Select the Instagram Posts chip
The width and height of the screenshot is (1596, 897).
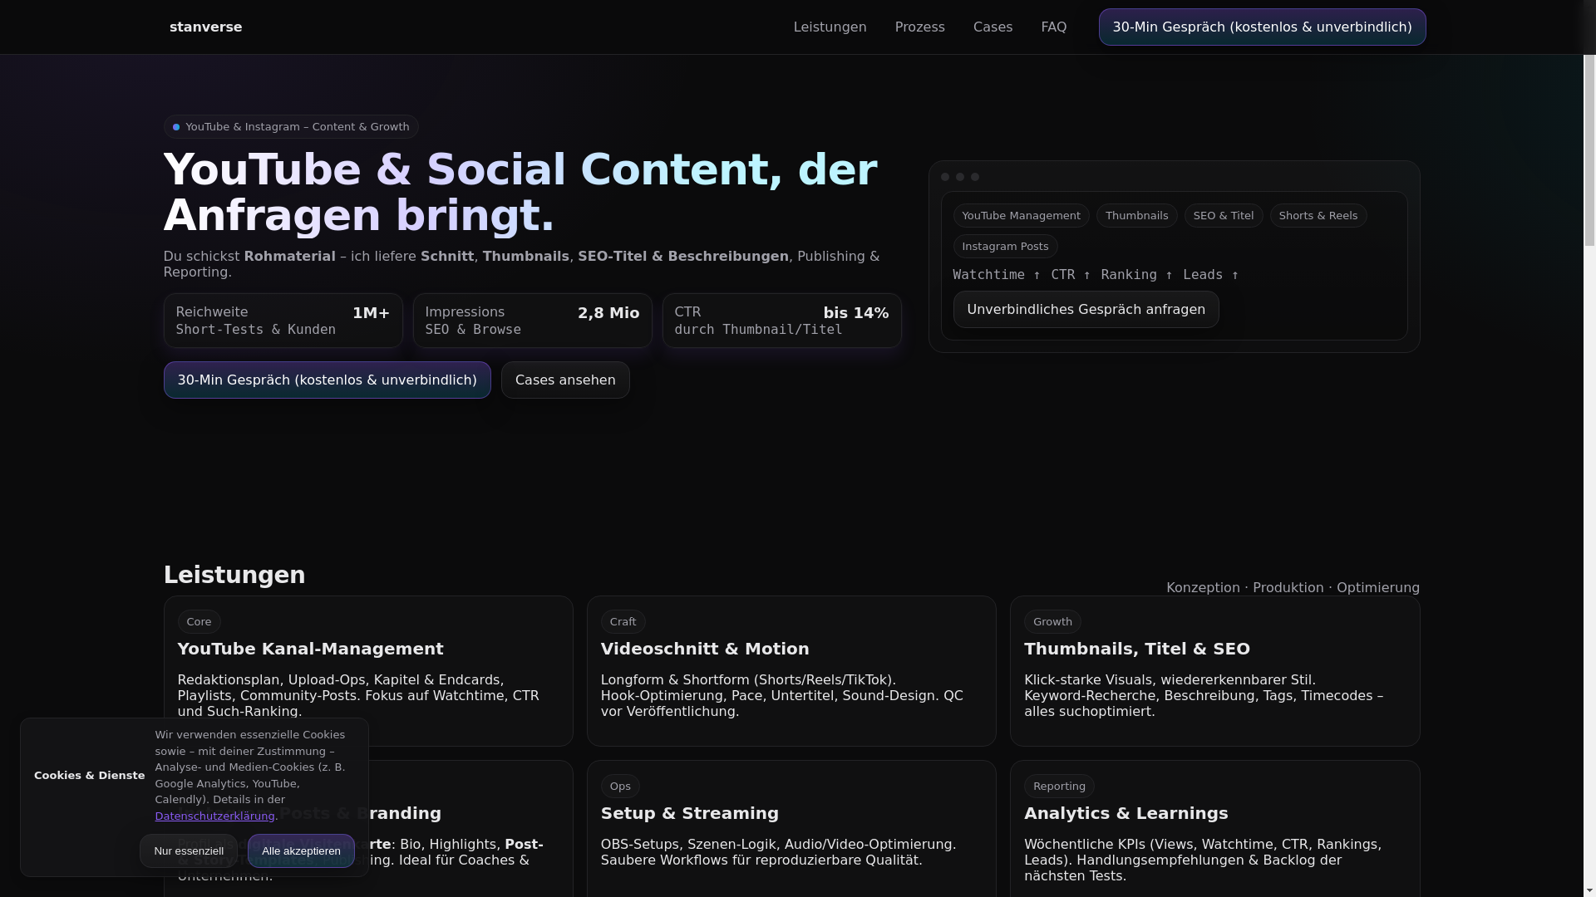(x=1005, y=247)
